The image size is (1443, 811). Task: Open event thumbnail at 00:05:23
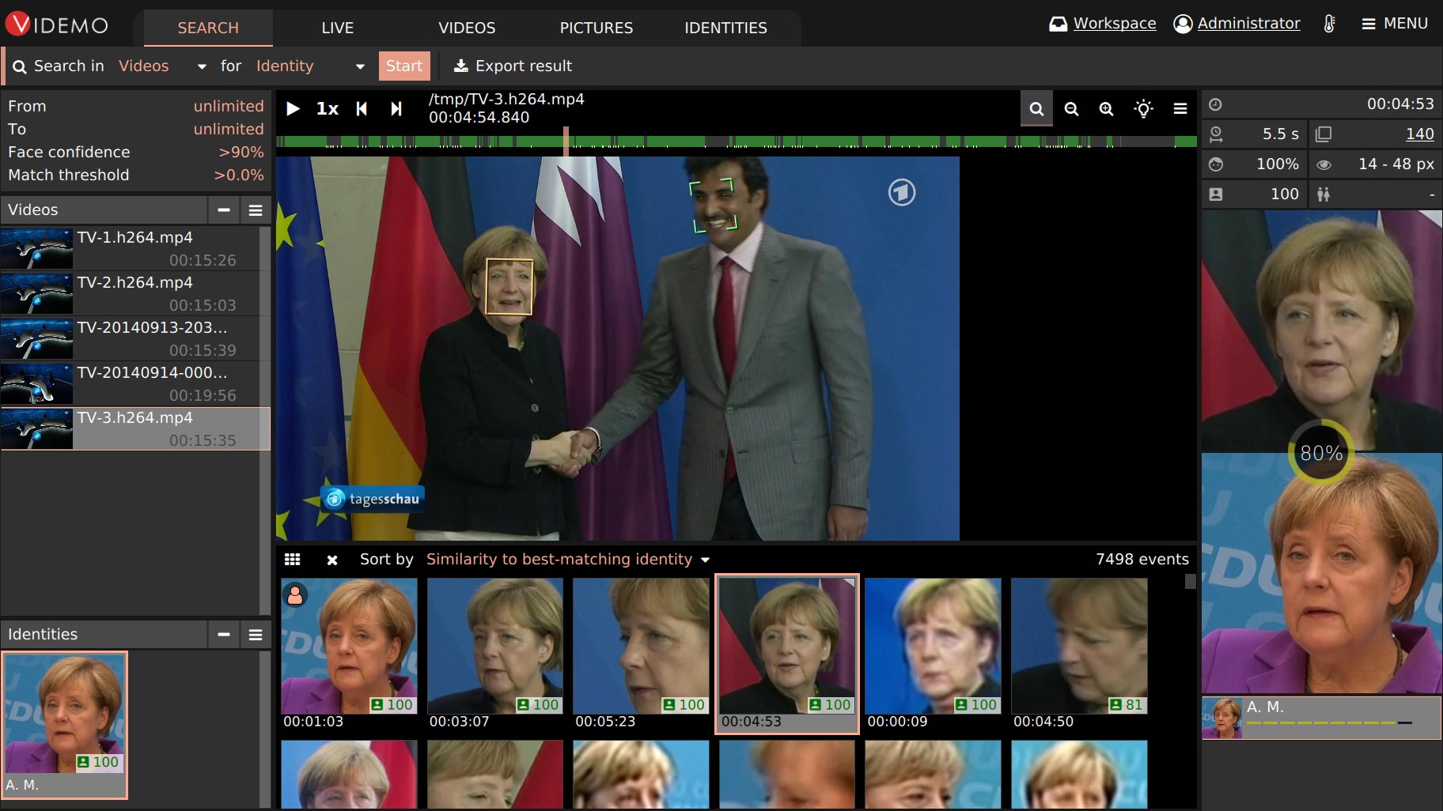coord(641,654)
